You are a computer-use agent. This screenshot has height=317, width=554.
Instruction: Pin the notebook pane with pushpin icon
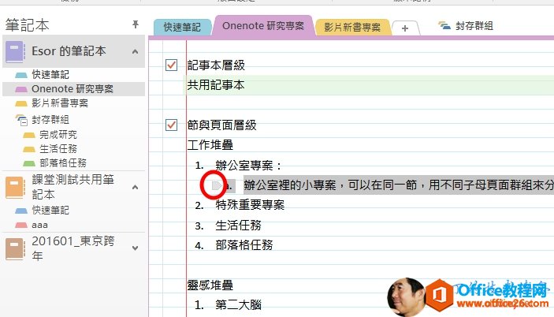tap(136, 24)
